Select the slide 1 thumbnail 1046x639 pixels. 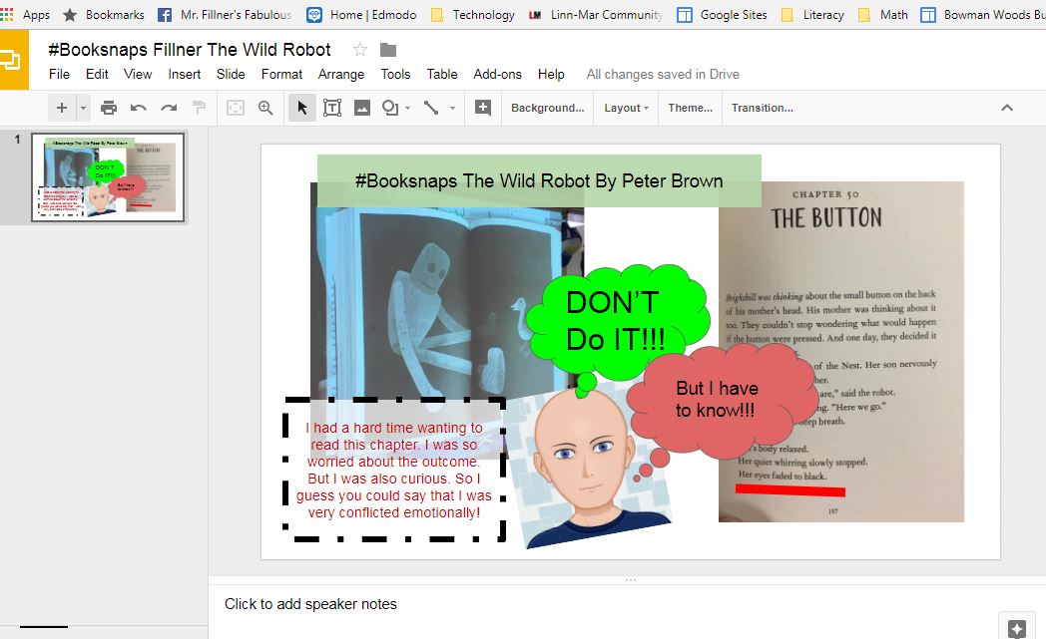click(x=108, y=176)
